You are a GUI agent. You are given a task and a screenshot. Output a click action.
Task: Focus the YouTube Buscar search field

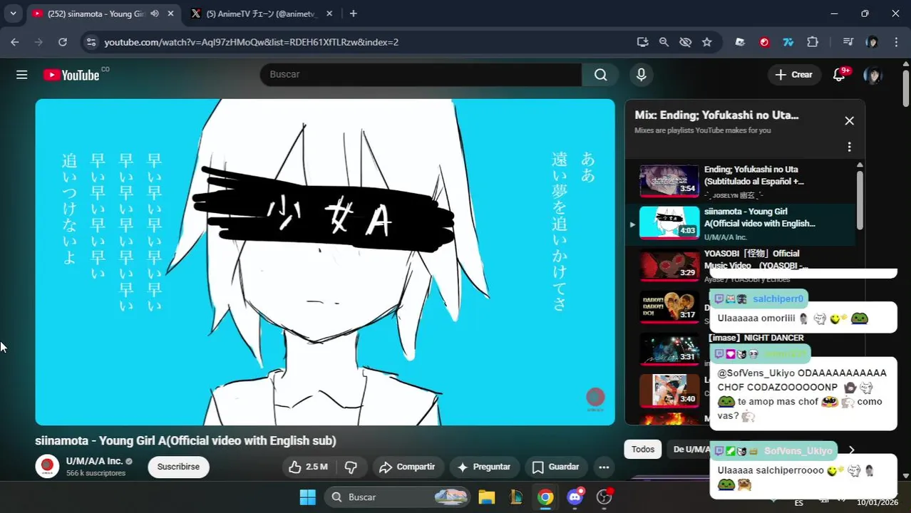(x=421, y=75)
